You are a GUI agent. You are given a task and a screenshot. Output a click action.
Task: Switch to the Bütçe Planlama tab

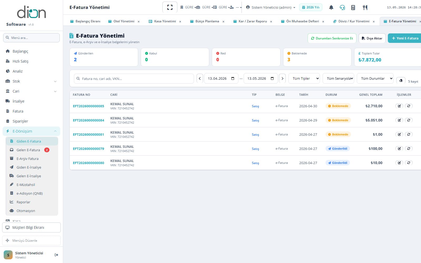207,21
